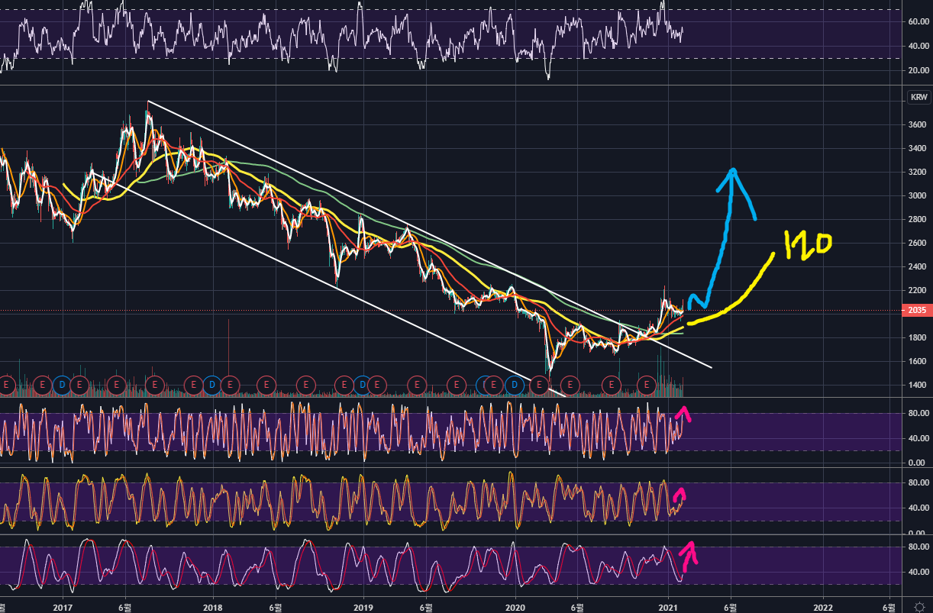Open earnings E marker nearest June 2018

(x=266, y=384)
